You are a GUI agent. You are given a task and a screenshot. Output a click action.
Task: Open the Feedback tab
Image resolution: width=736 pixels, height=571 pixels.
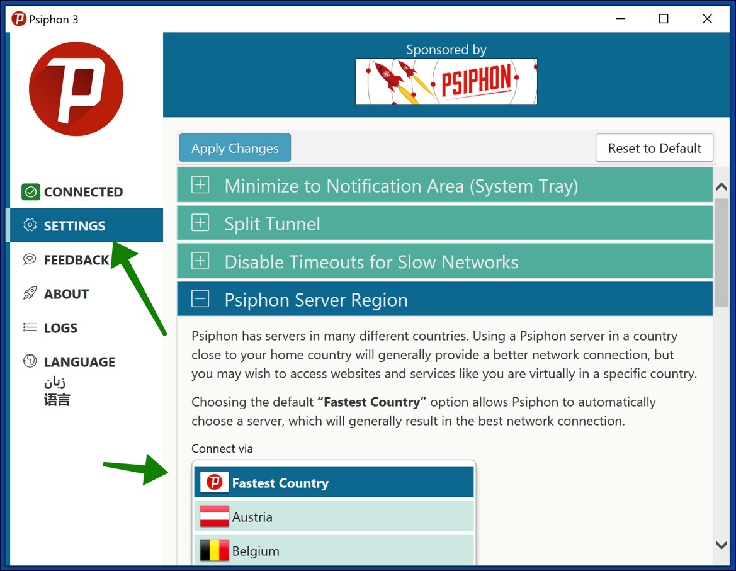pyautogui.click(x=86, y=259)
